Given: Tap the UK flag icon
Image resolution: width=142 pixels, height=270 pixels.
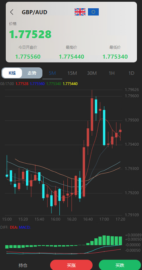Looking at the screenshot, I should coord(80,12).
